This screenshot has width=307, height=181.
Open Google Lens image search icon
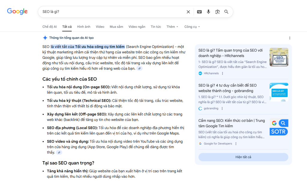pyautogui.click(x=217, y=12)
